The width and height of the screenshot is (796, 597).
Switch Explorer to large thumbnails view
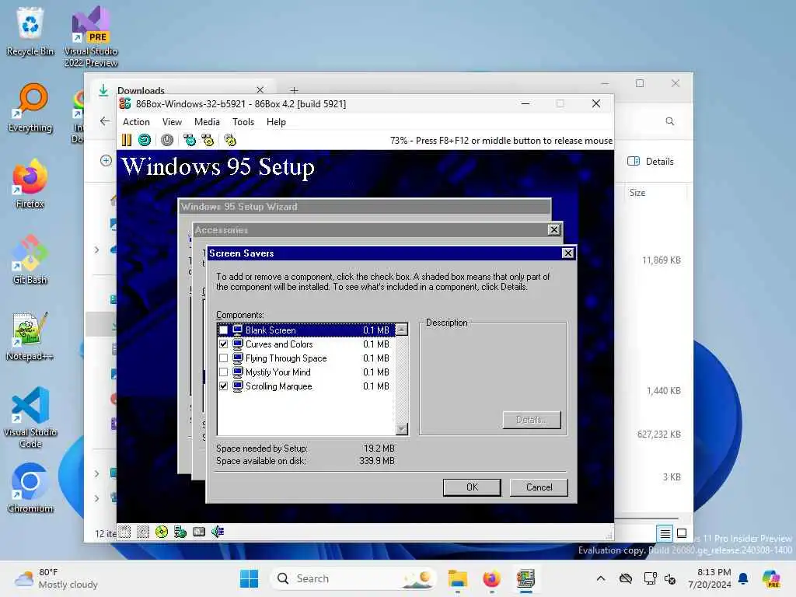[x=682, y=533]
